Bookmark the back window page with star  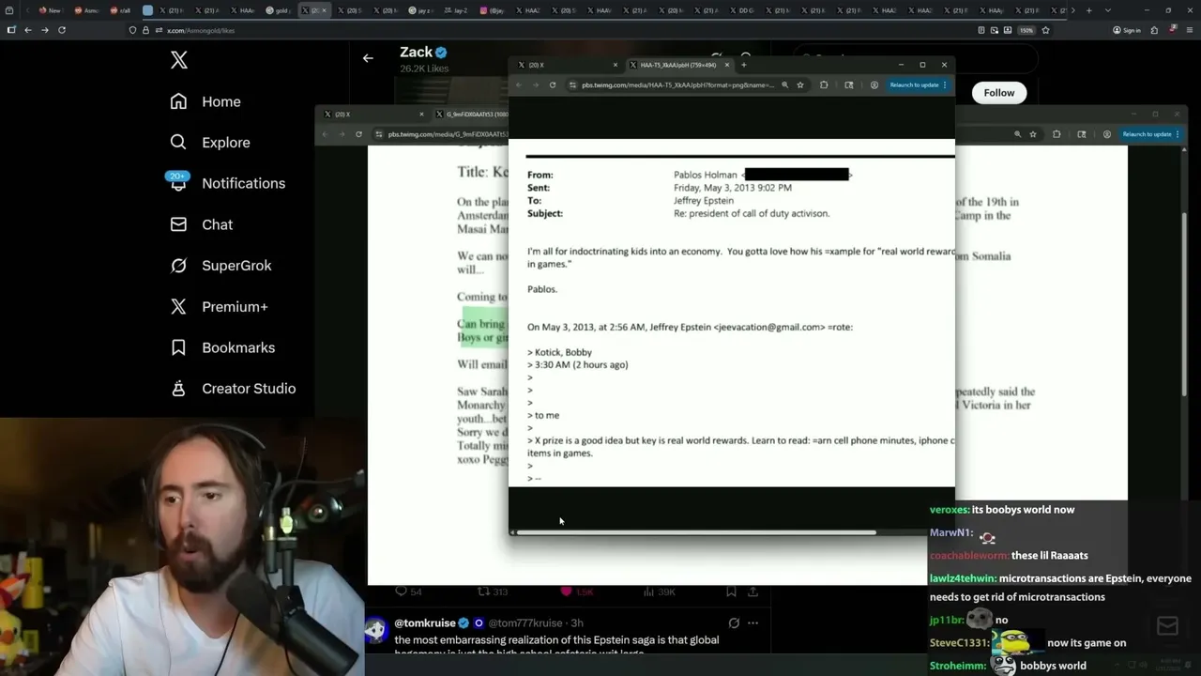coord(1032,134)
